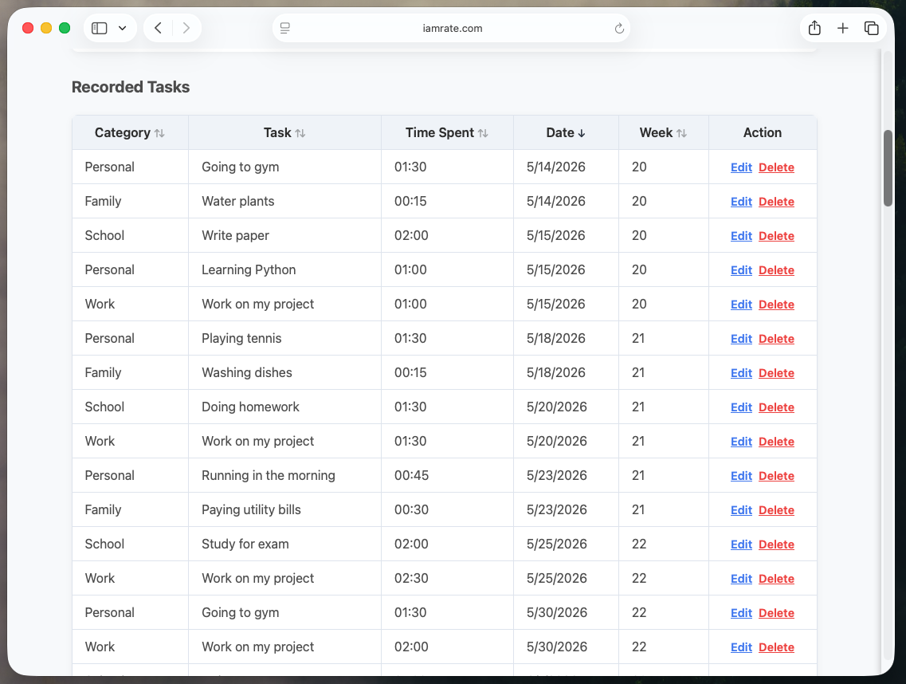The height and width of the screenshot is (684, 906).
Task: Go back with the back arrow
Action: [x=158, y=28]
